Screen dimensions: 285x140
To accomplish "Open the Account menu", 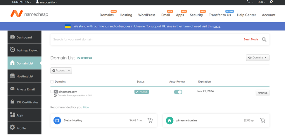I will (x=269, y=15).
